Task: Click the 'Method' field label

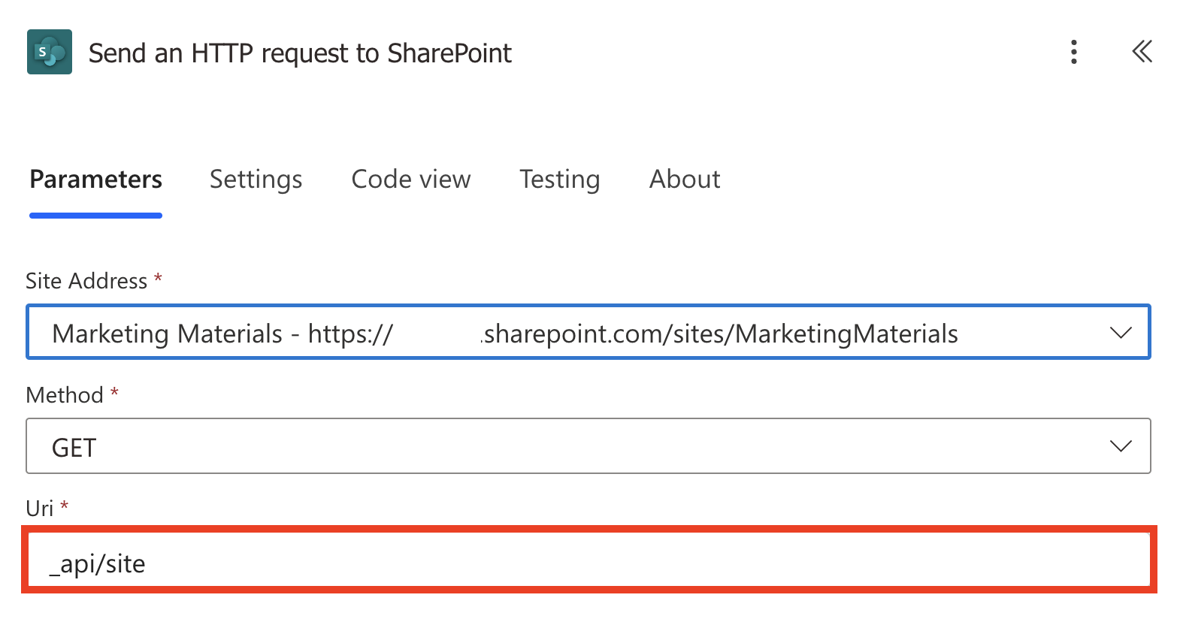Action: click(65, 395)
